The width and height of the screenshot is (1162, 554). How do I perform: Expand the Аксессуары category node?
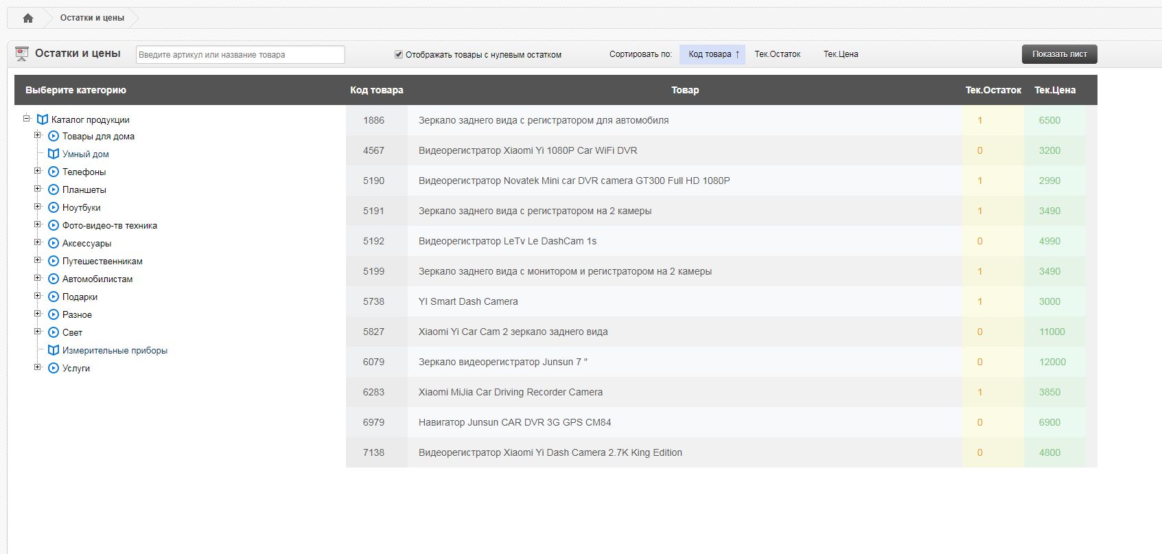38,242
